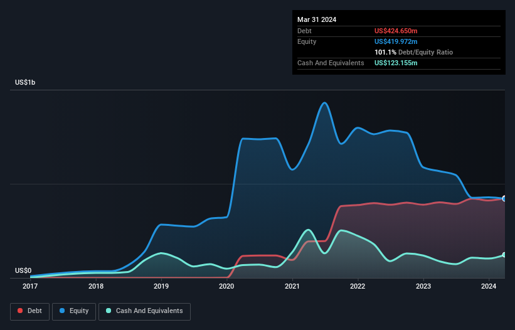The width and height of the screenshot is (515, 330).
Task: Toggle the Equity series legend button
Action: pos(74,311)
